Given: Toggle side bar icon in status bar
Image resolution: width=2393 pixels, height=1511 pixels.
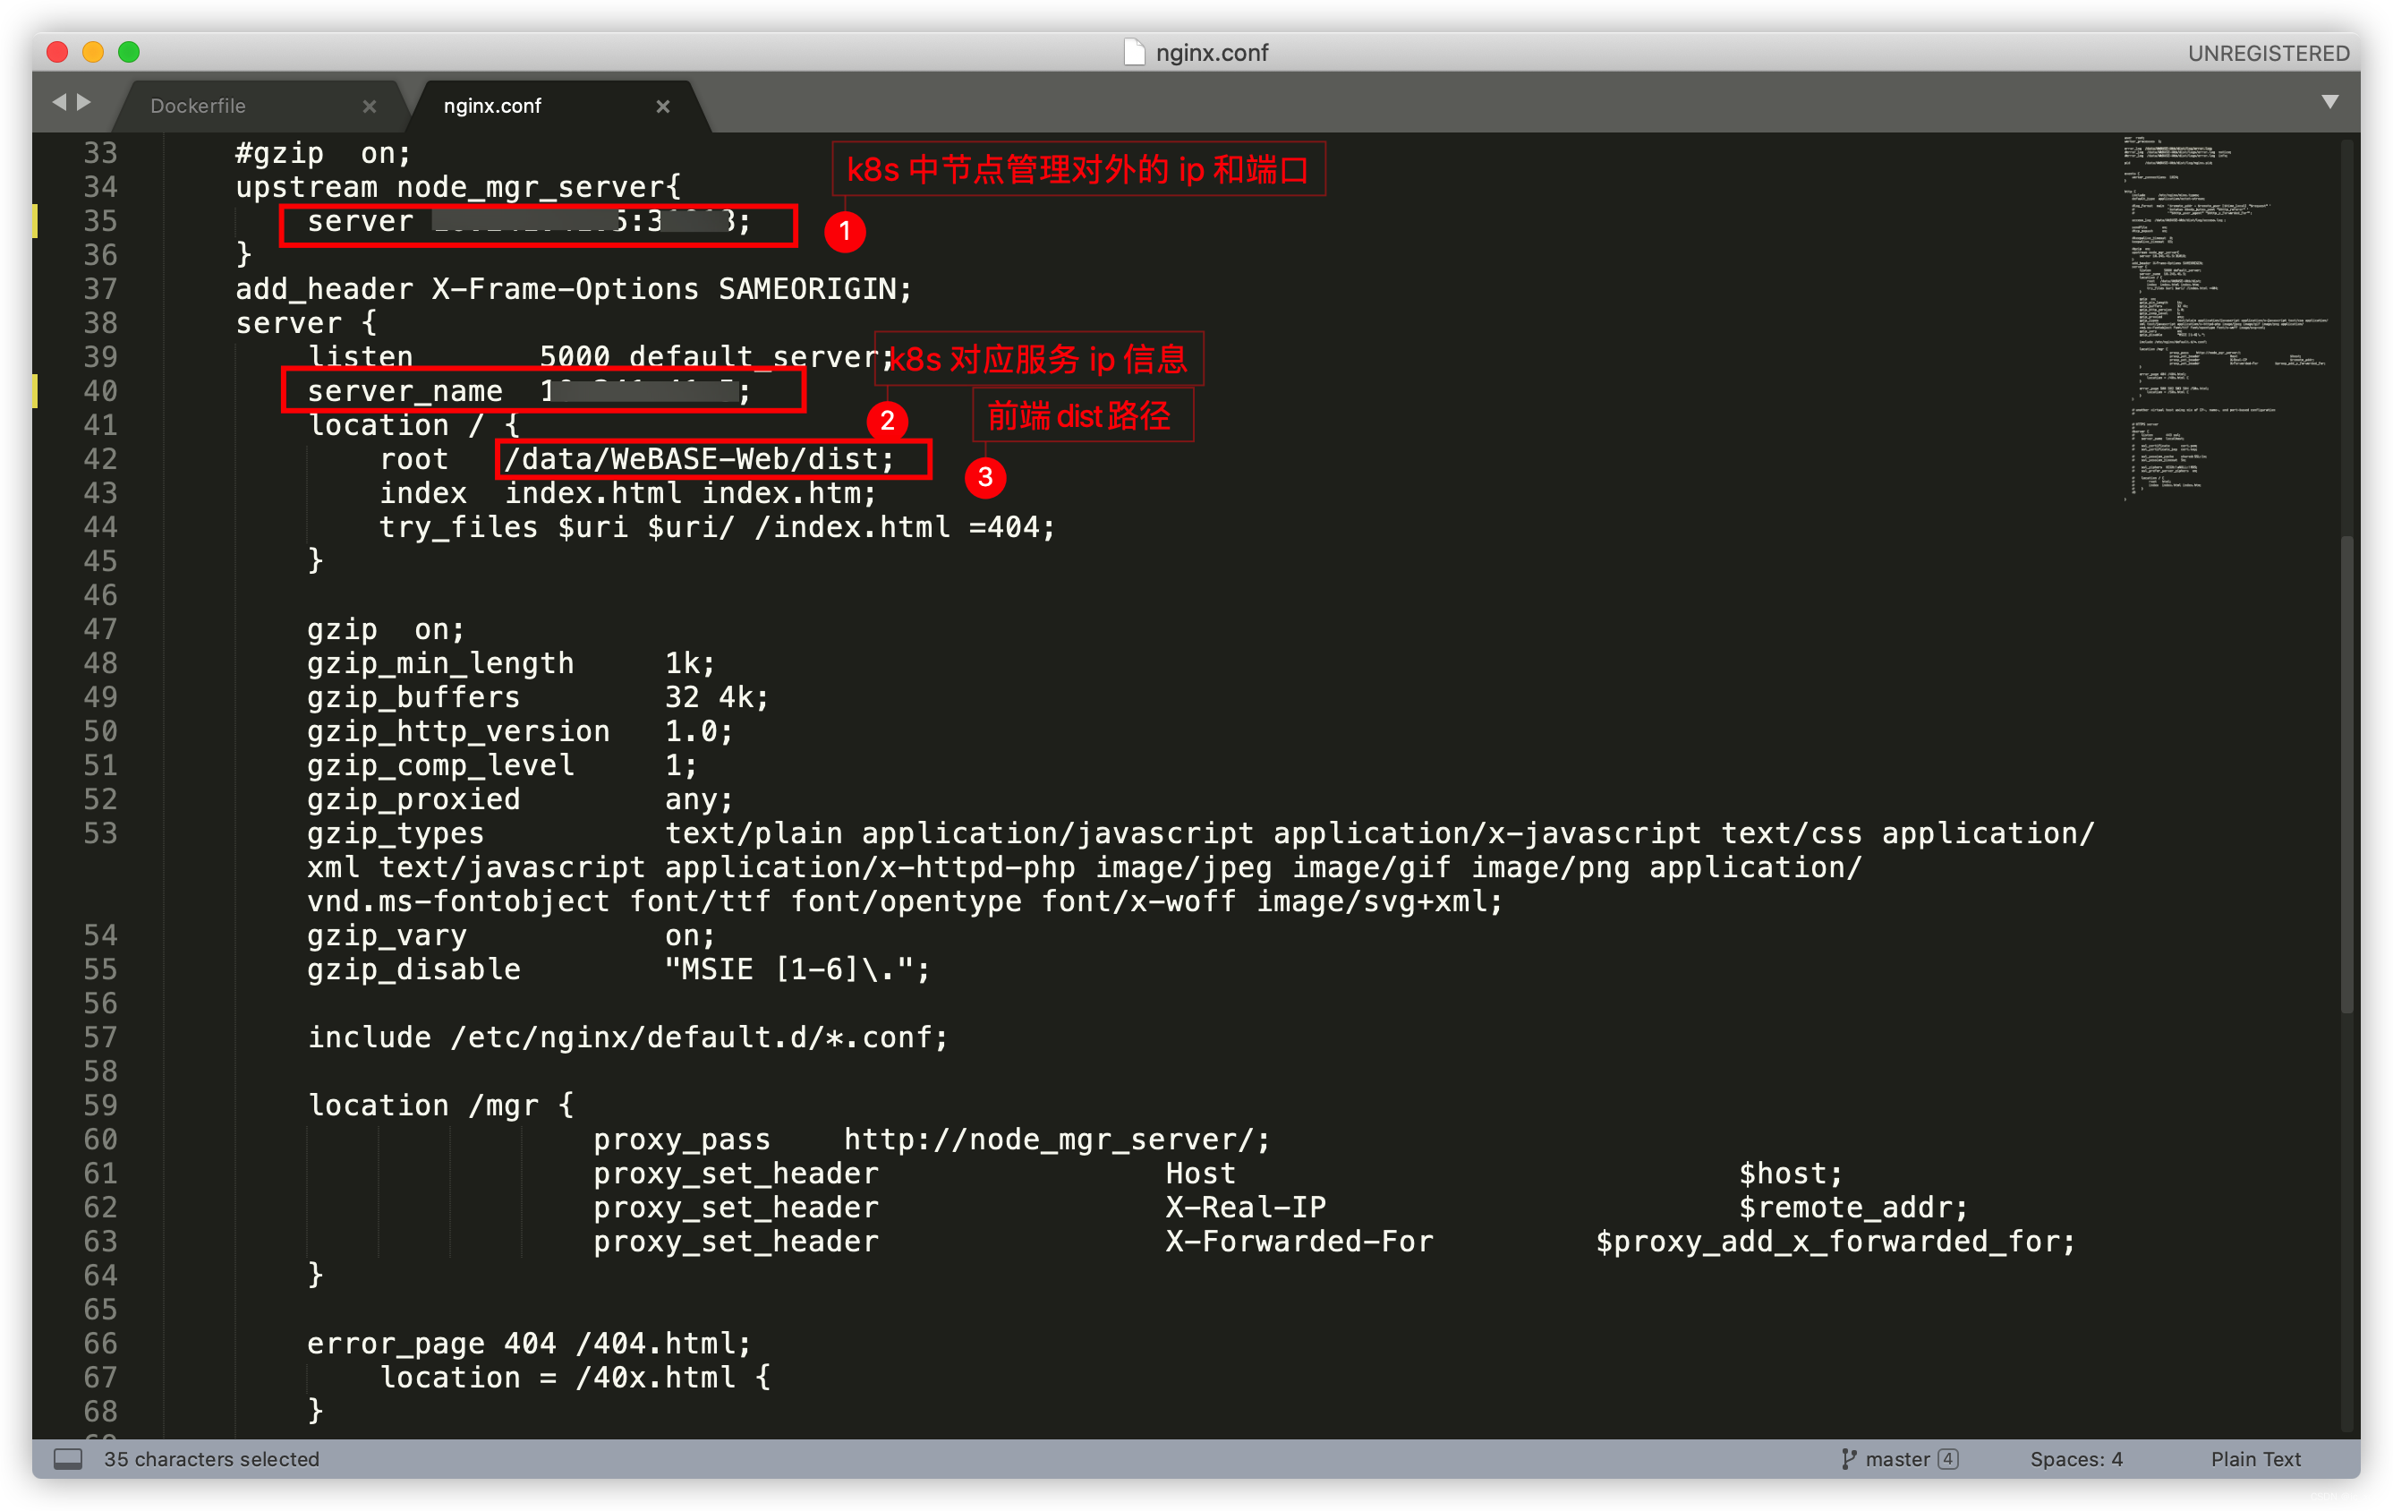Looking at the screenshot, I should tap(68, 1458).
